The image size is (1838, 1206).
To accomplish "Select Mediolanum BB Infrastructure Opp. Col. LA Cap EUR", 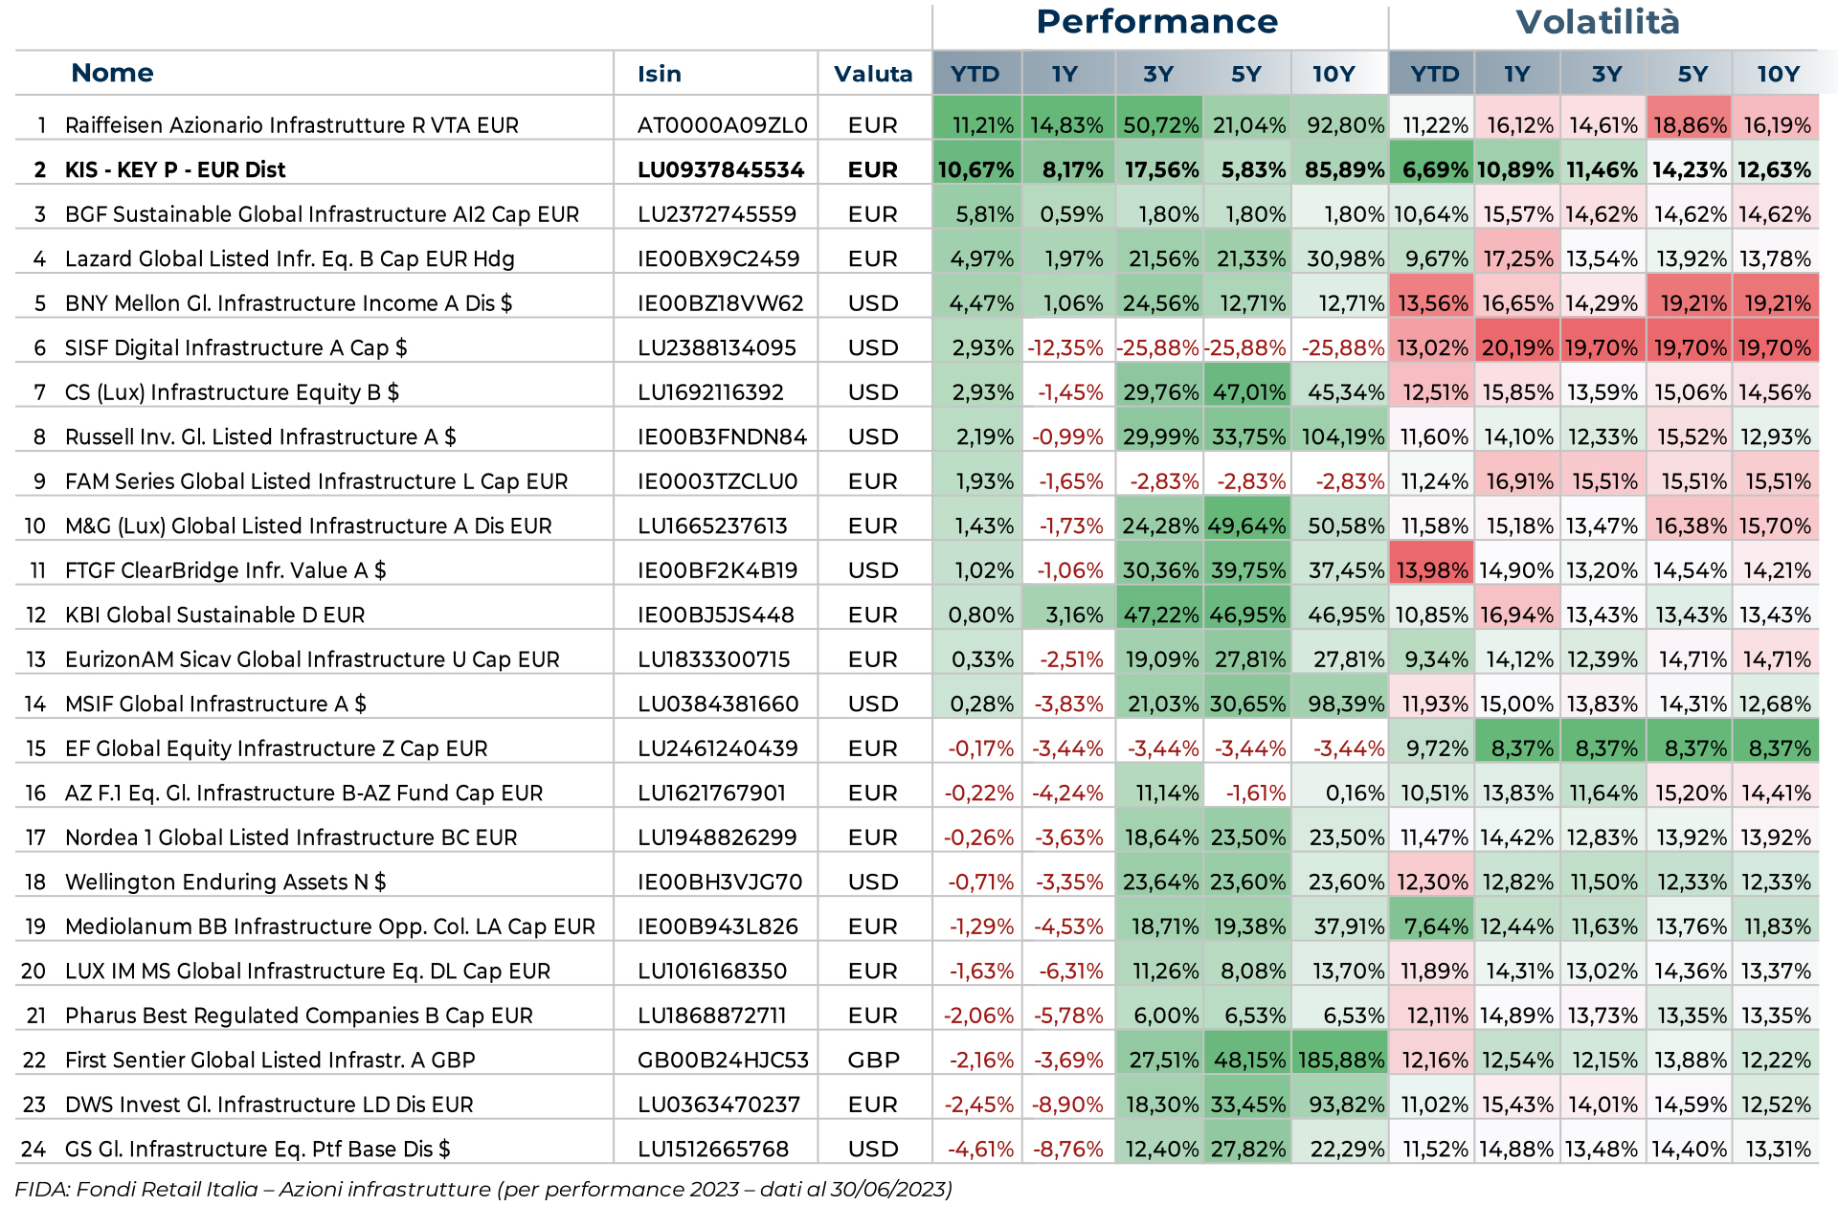I will pos(330,927).
